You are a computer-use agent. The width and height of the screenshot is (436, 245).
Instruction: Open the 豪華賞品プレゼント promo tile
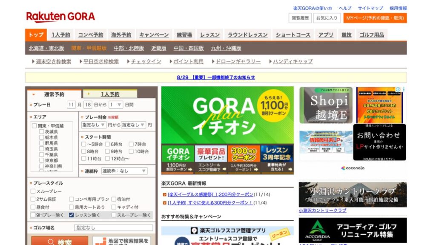210,159
